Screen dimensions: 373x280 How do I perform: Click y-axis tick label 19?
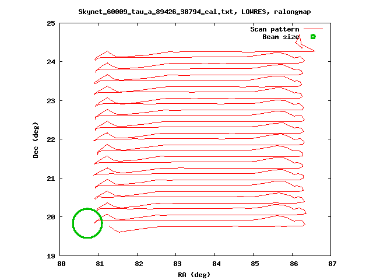pos(51,256)
